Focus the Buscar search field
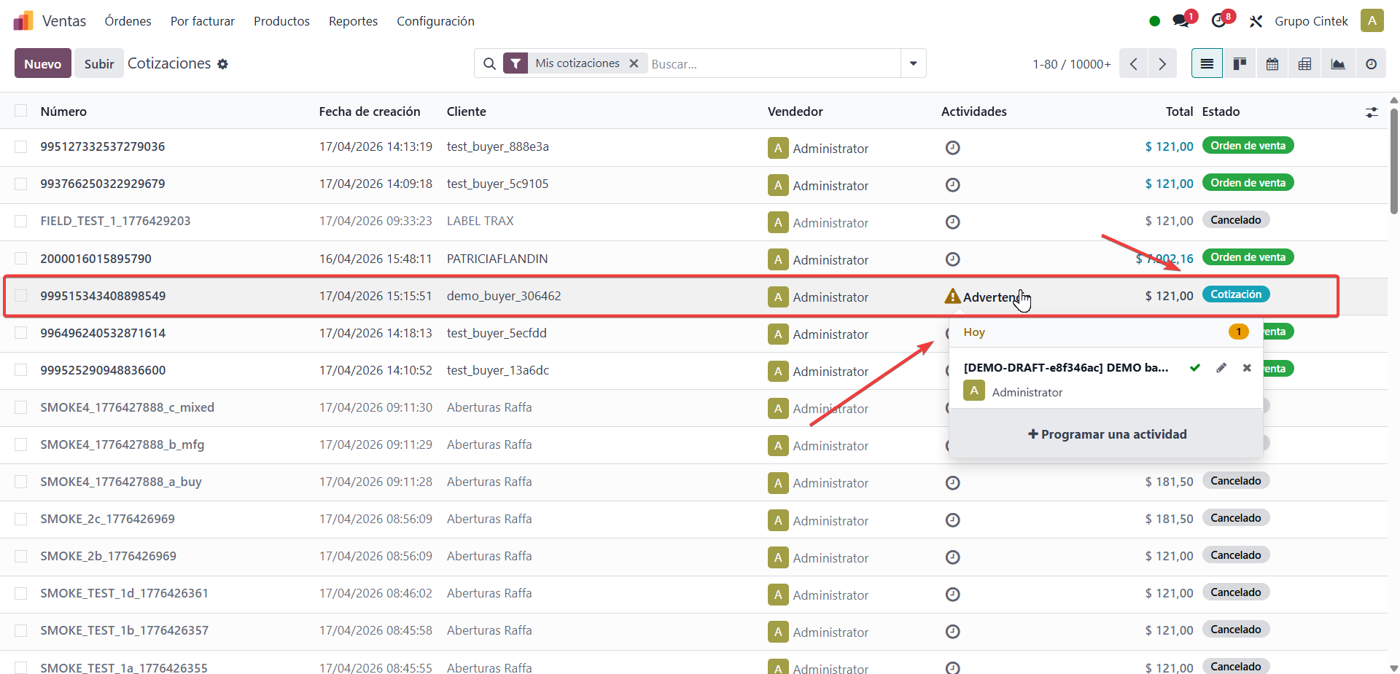 click(x=773, y=64)
